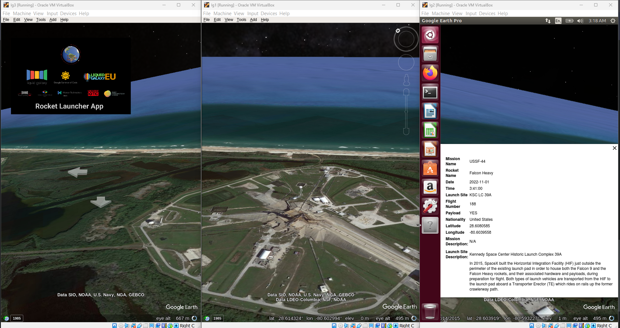Open VirtualBox File menu in lg2 window
This screenshot has height=328, width=620.
(425, 14)
